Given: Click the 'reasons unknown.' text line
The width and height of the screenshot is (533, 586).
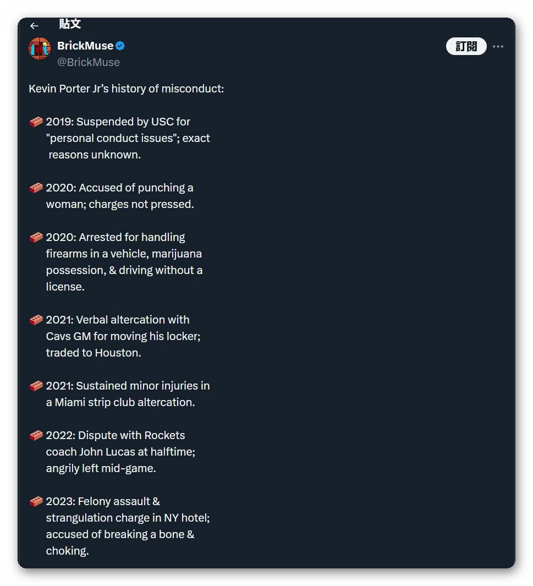Looking at the screenshot, I should click(95, 155).
